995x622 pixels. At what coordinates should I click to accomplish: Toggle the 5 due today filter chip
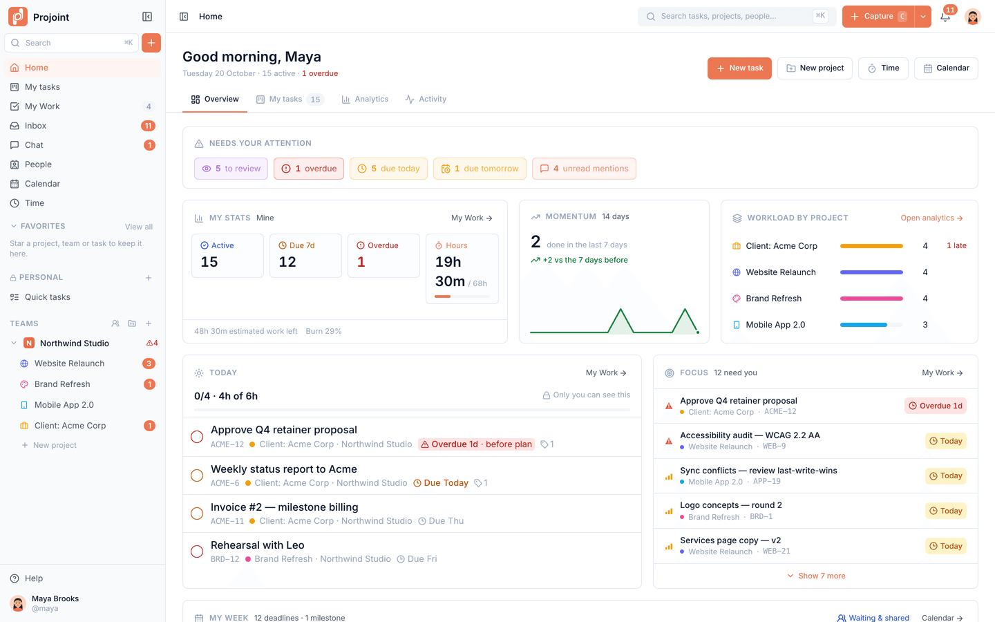point(388,169)
